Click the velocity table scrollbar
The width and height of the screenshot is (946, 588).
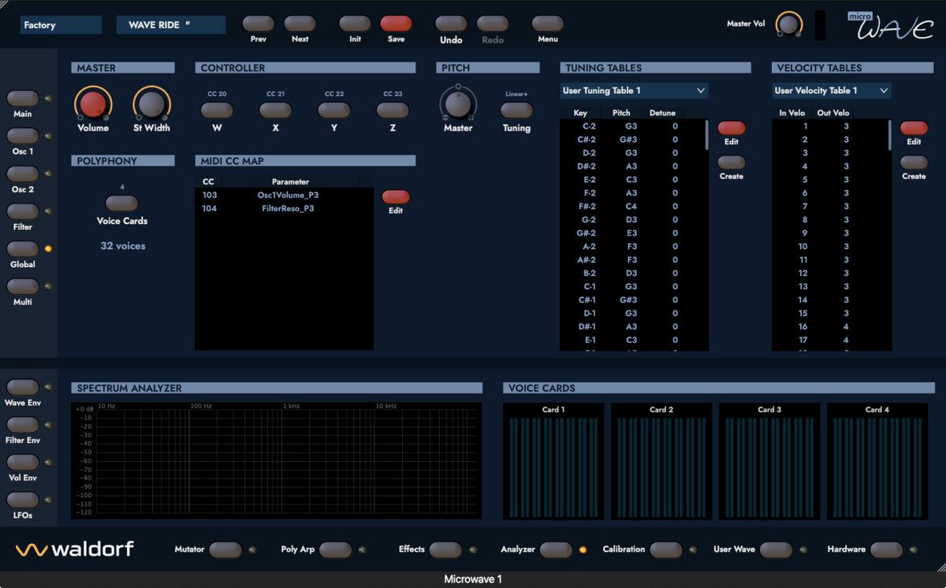889,135
